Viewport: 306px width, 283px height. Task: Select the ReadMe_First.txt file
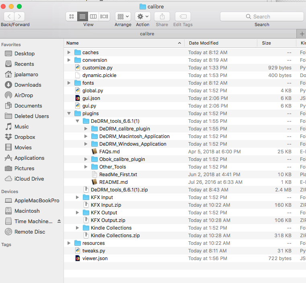click(x=118, y=175)
